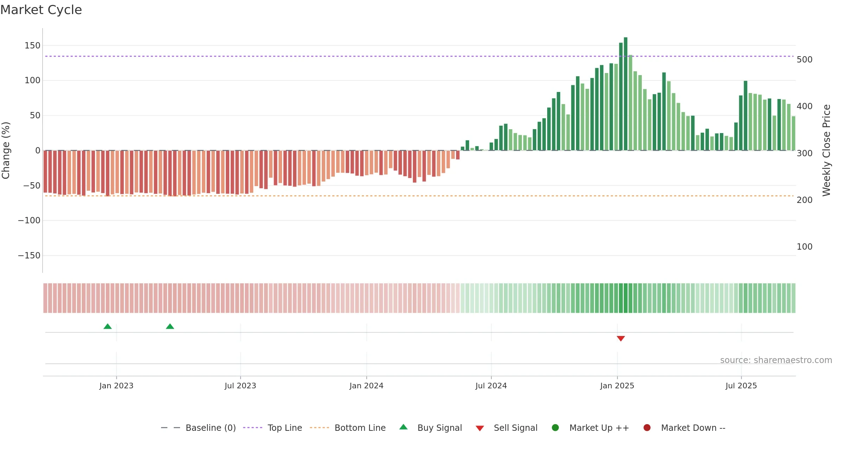Click the Change (%) axis title

point(6,150)
